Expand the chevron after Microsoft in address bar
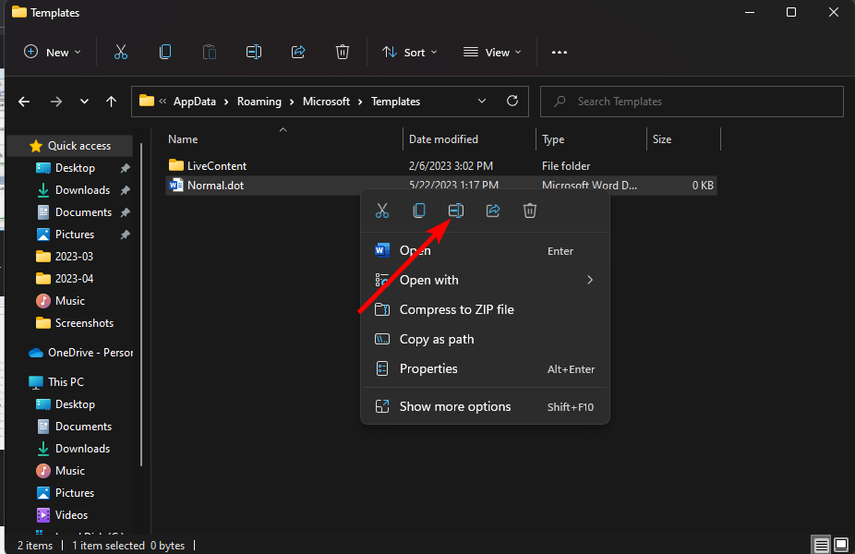The width and height of the screenshot is (855, 554). coord(360,102)
